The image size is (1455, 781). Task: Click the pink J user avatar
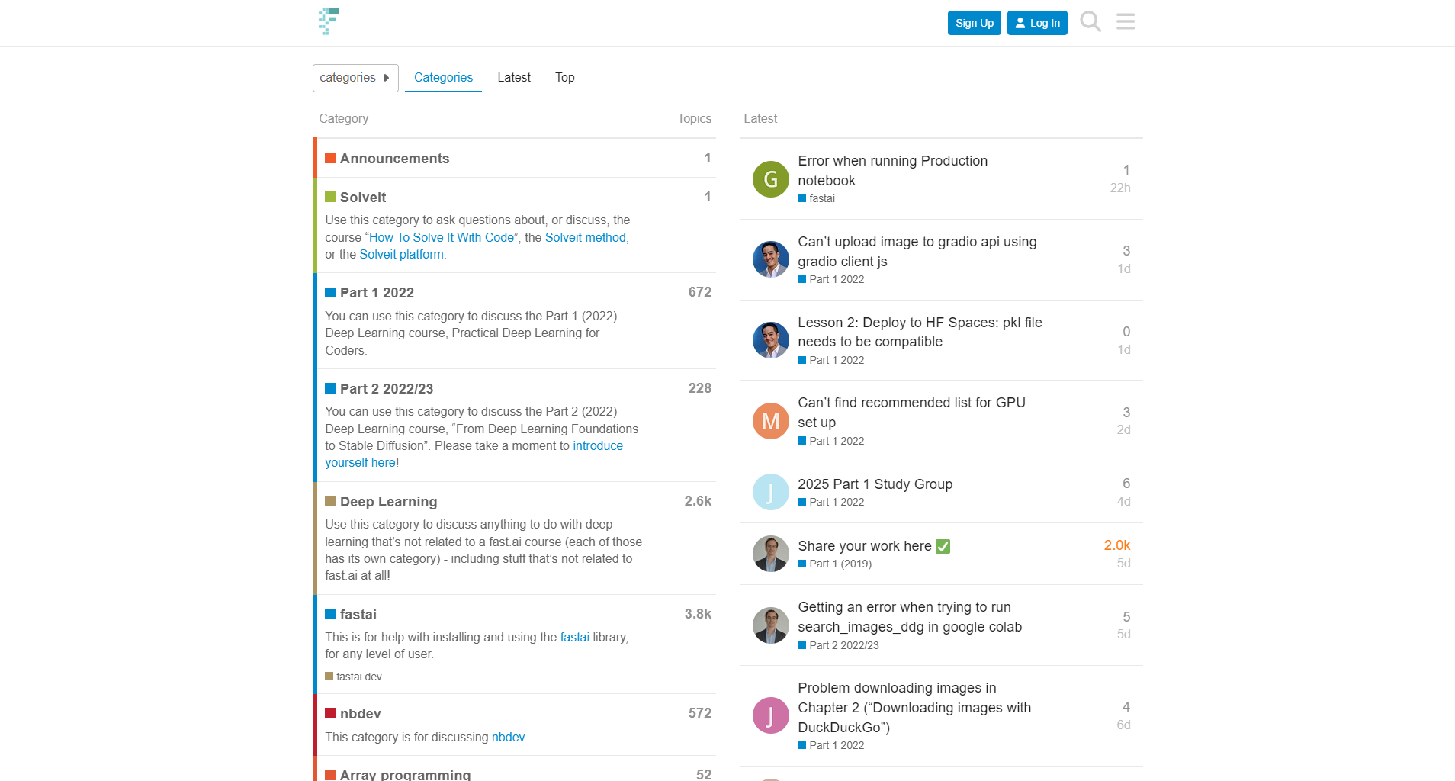point(770,715)
